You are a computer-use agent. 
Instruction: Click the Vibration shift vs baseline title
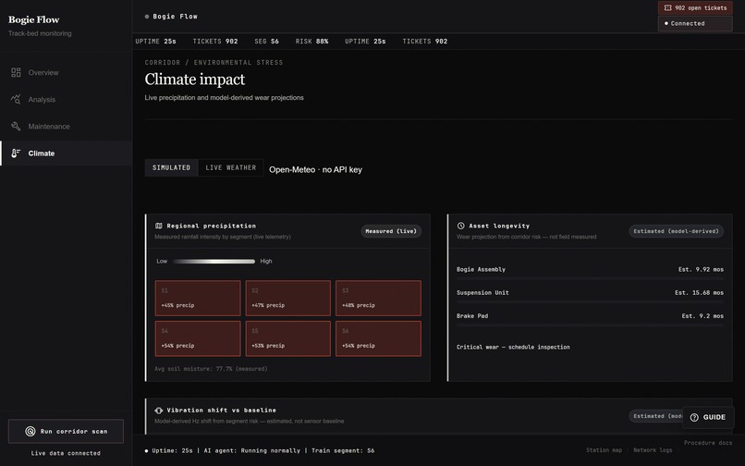[222, 410]
